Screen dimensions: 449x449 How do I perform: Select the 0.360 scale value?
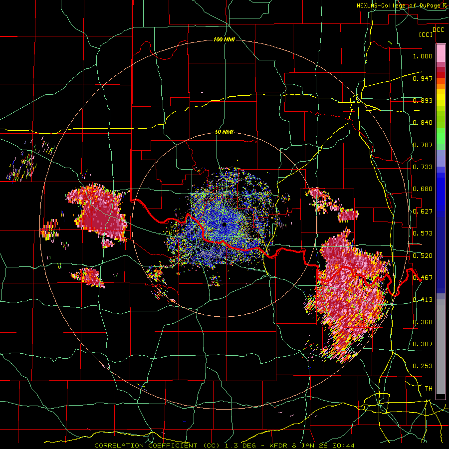(423, 322)
